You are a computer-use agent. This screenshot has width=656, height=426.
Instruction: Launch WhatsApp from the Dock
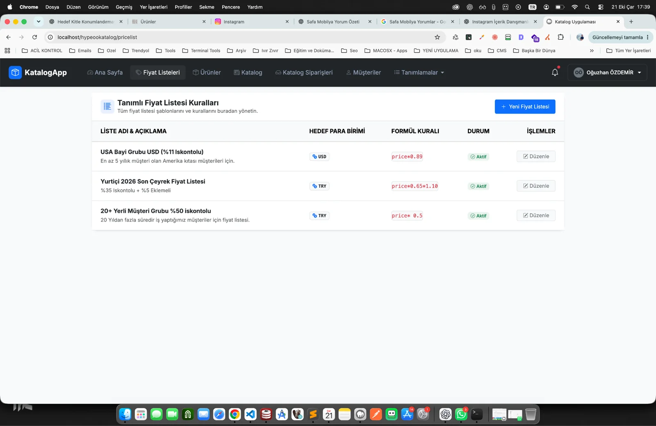(x=461, y=415)
